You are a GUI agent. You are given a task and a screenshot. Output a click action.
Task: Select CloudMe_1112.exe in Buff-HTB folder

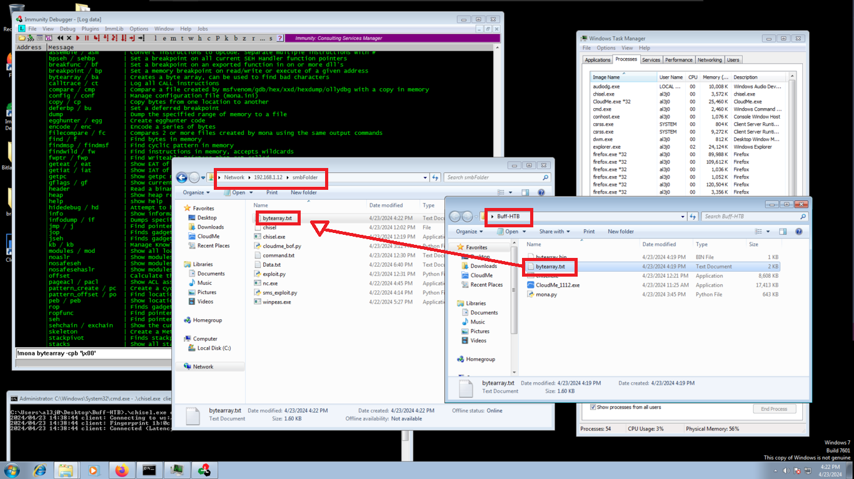[557, 285]
